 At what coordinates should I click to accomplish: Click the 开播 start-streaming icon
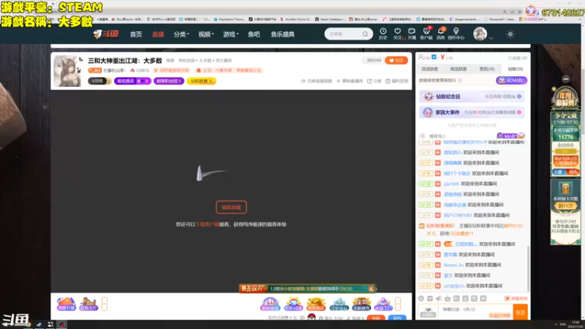[x=412, y=34]
